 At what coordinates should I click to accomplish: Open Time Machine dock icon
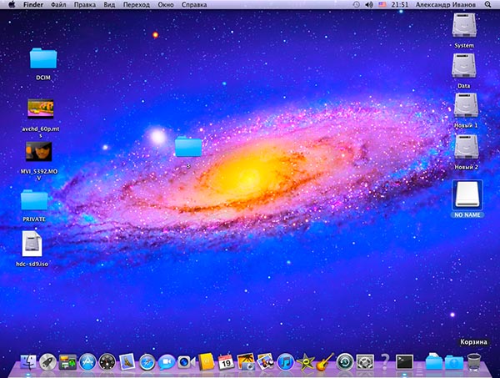(345, 362)
